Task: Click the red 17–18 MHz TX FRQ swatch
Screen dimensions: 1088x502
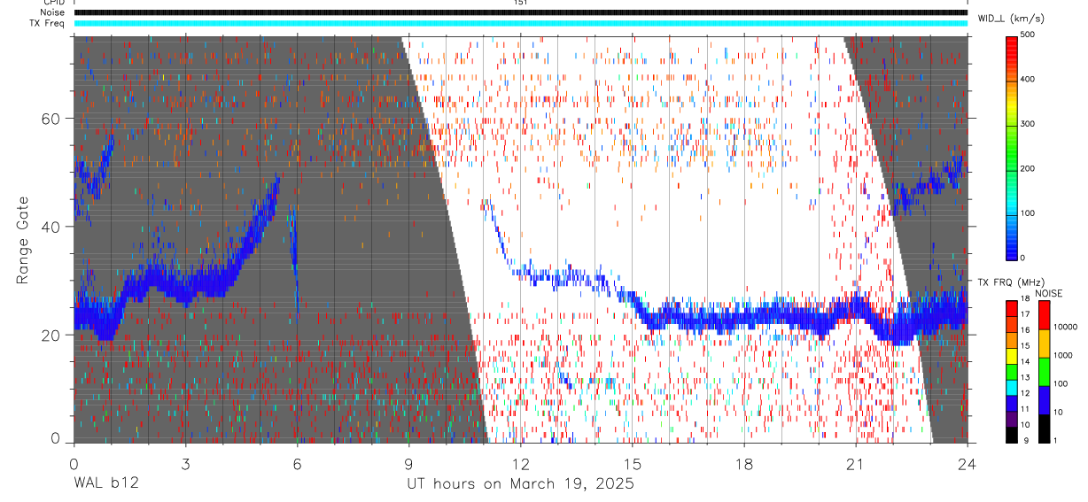Action: (x=1012, y=309)
